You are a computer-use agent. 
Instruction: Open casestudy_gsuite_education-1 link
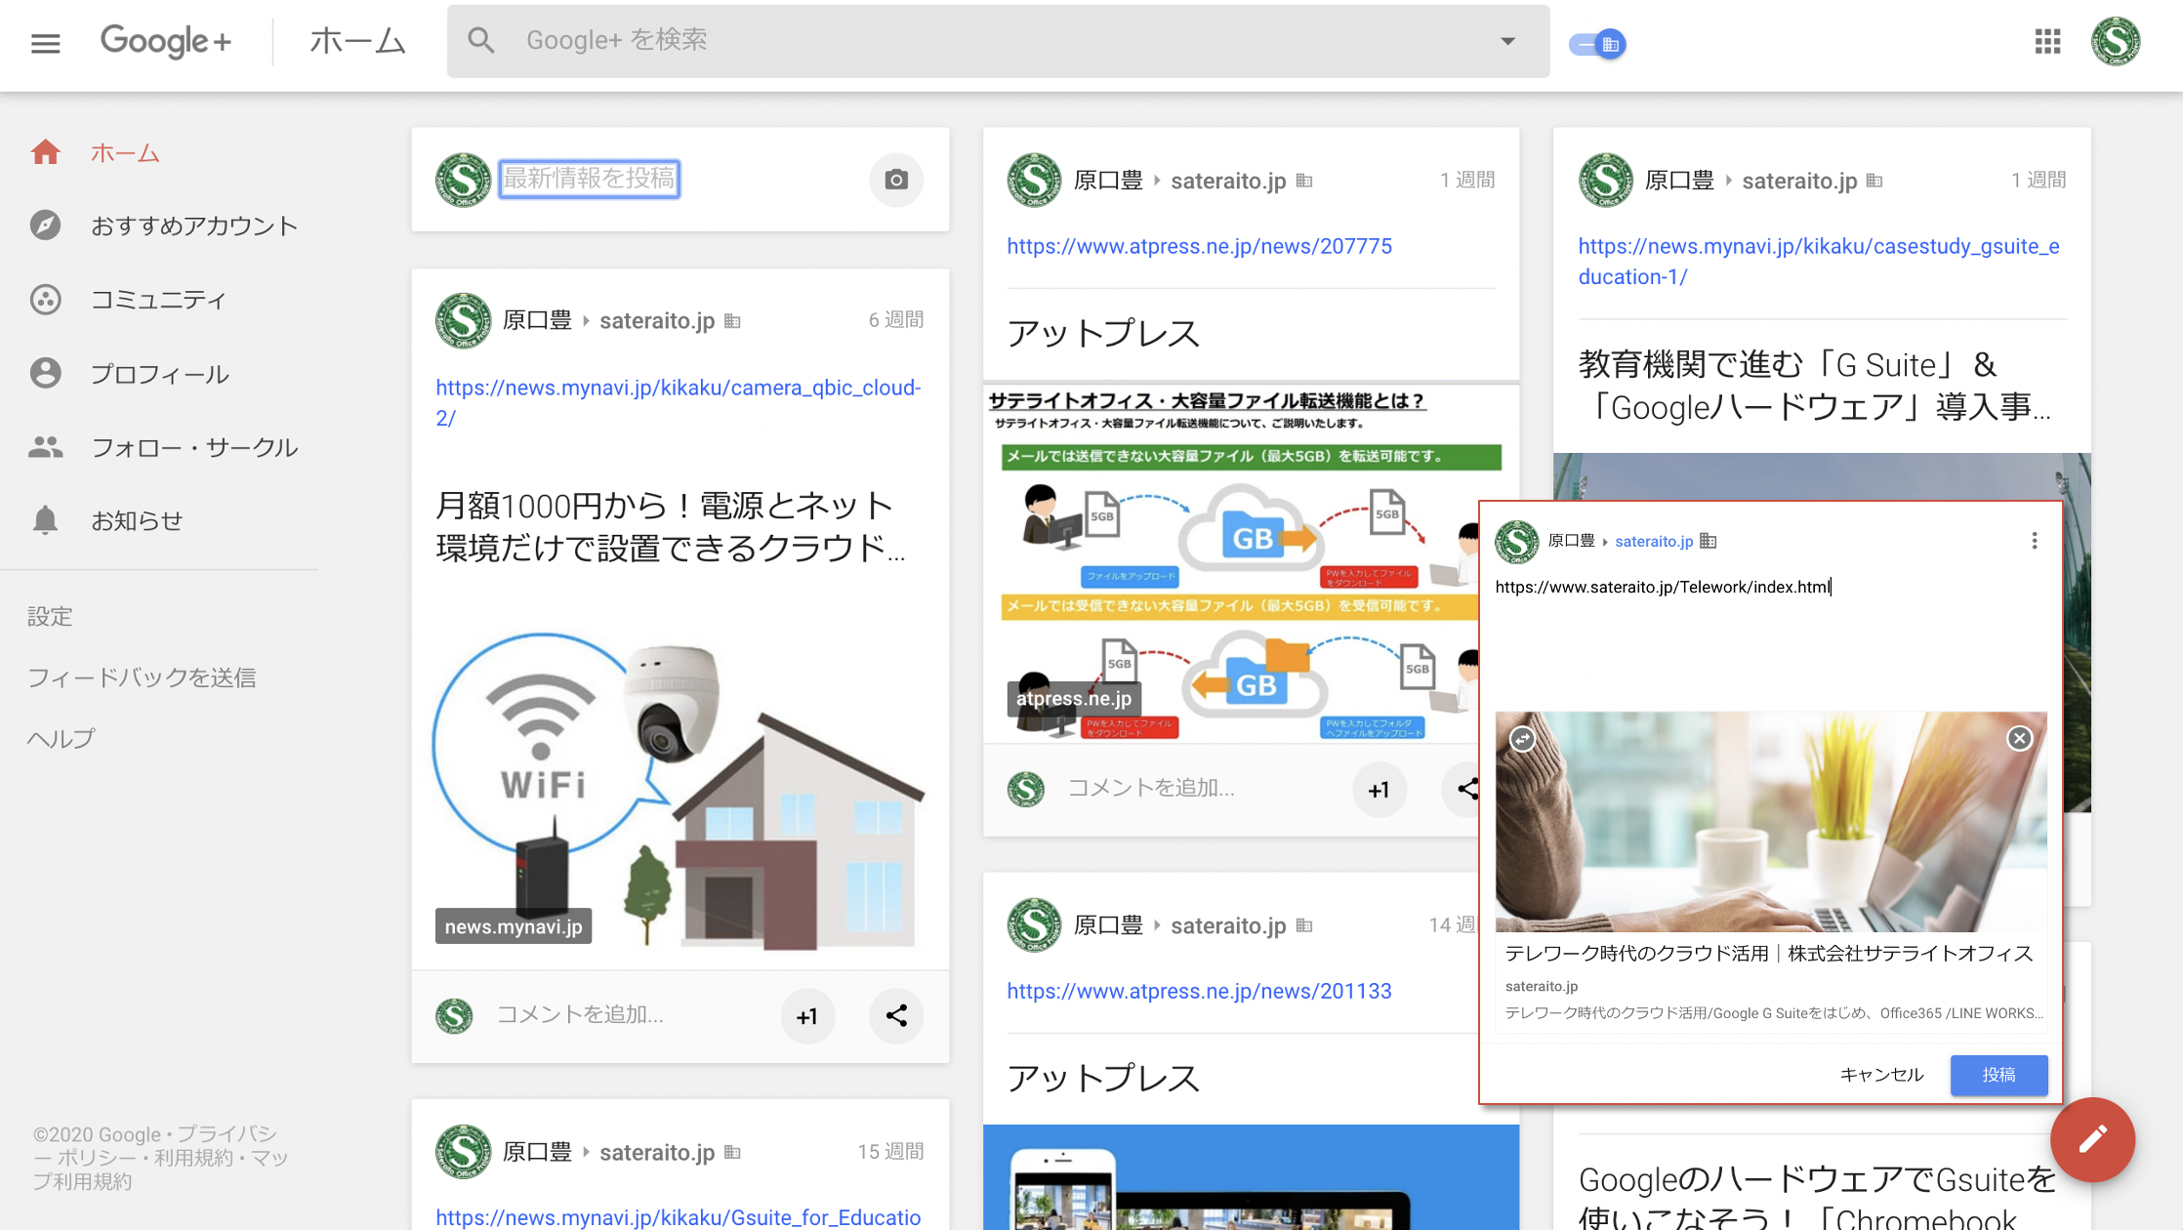point(1819,262)
